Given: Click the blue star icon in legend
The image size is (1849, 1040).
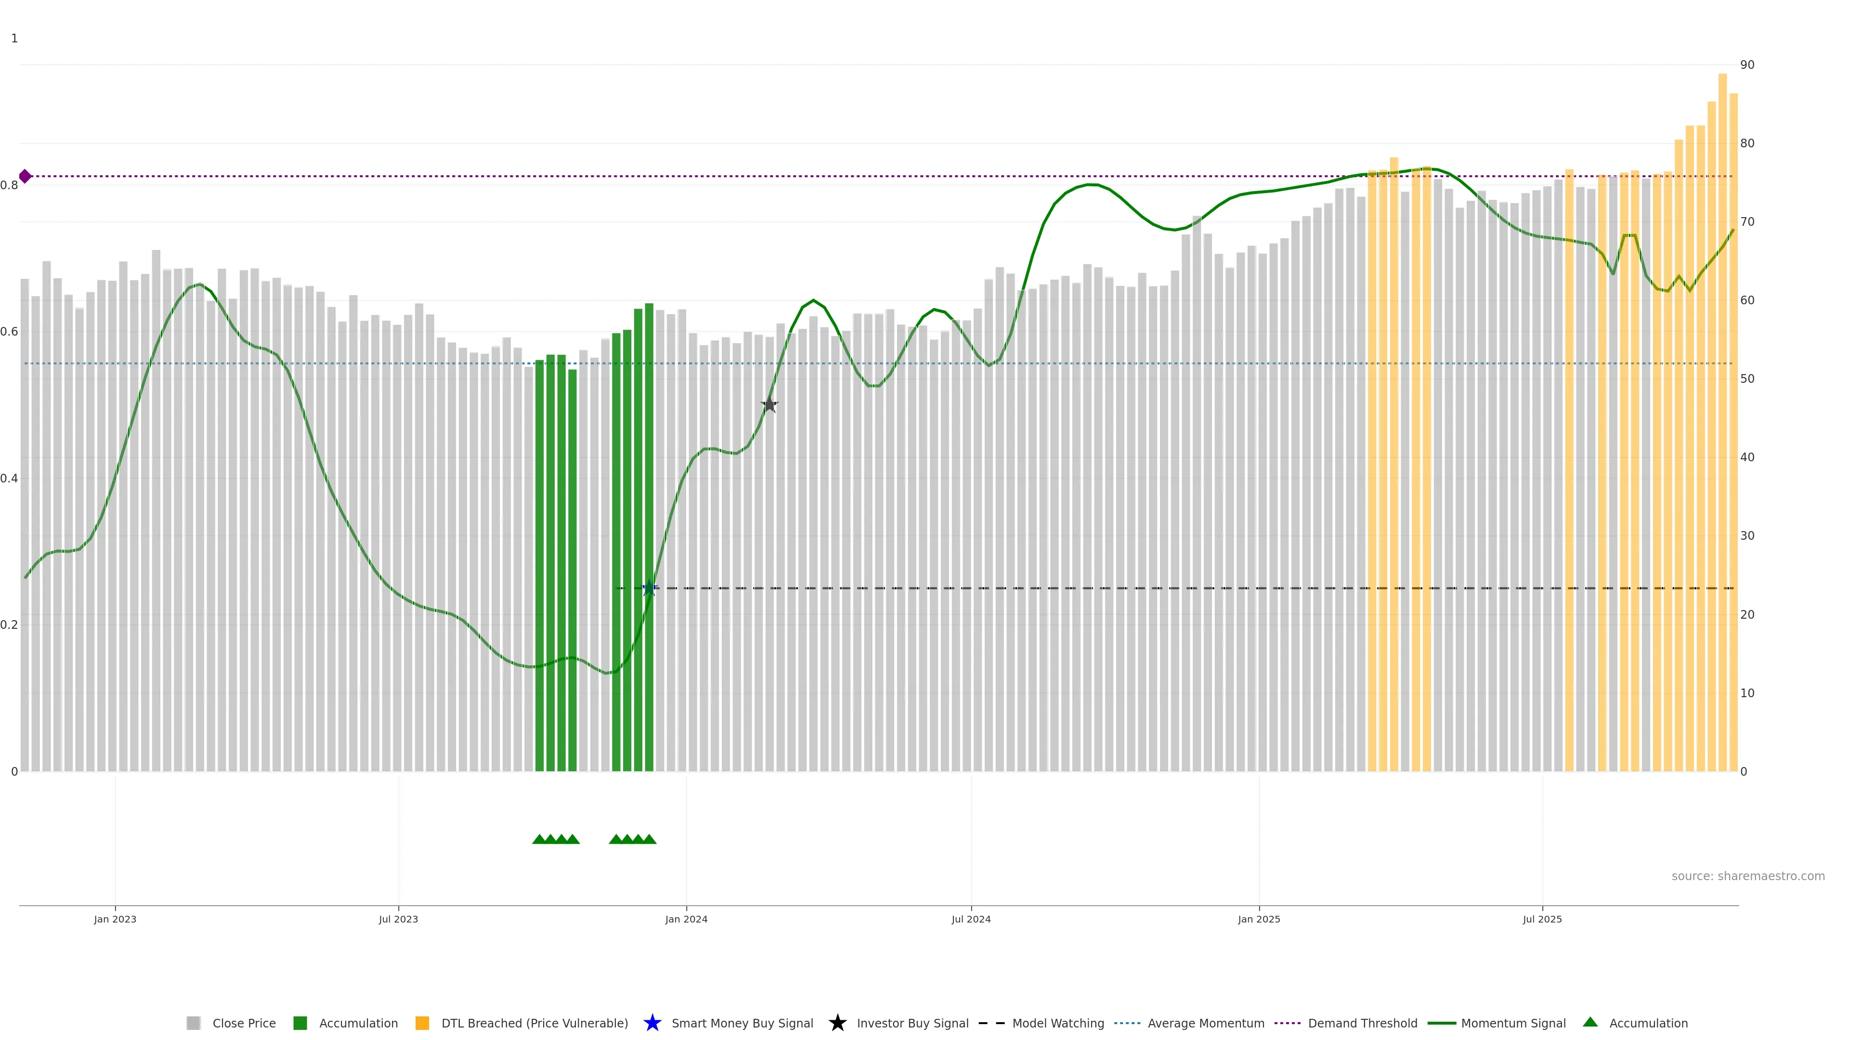Looking at the screenshot, I should (x=652, y=1023).
